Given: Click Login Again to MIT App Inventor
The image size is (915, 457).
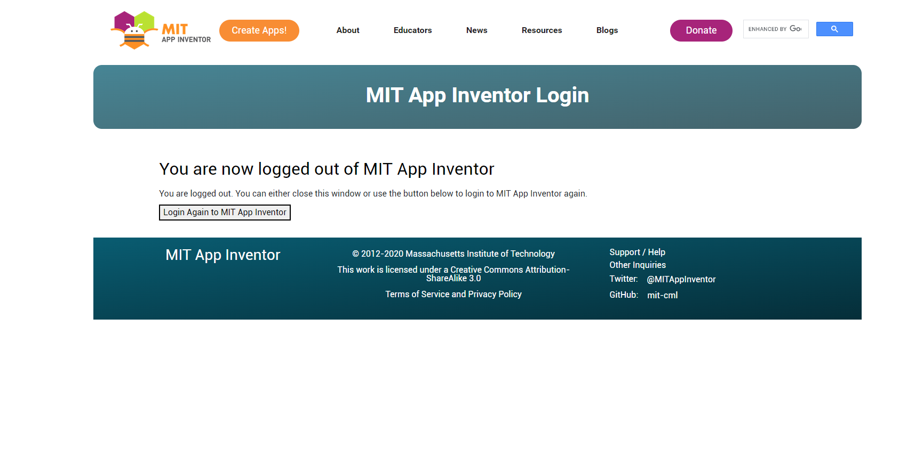Looking at the screenshot, I should point(225,213).
